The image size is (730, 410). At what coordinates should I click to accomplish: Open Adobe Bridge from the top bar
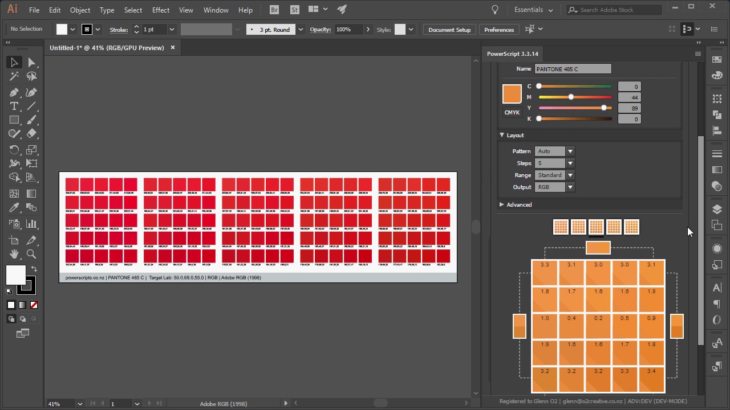pyautogui.click(x=274, y=10)
